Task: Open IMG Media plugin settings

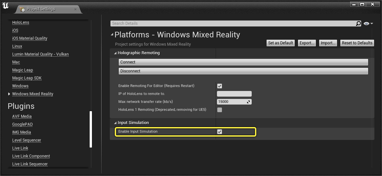Action: click(x=22, y=132)
